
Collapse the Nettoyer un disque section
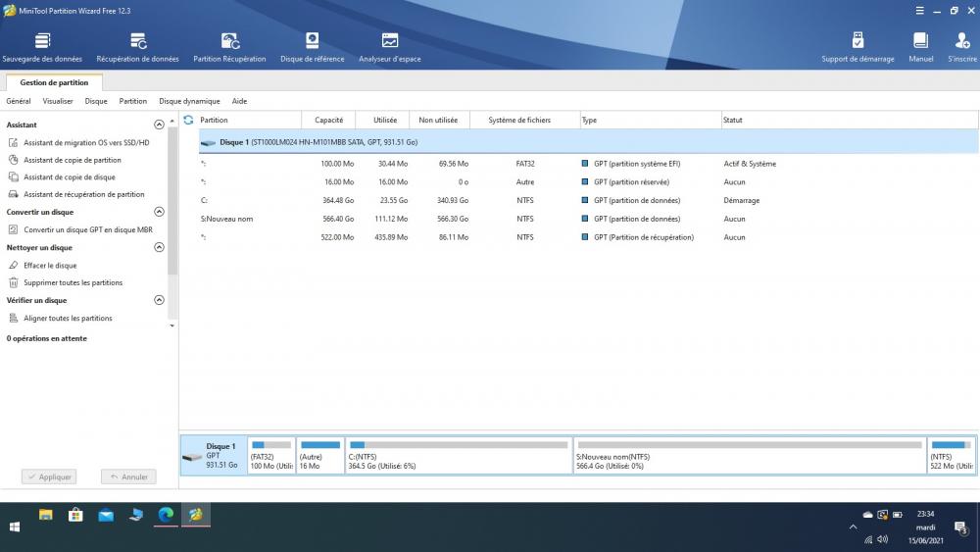[x=160, y=248]
